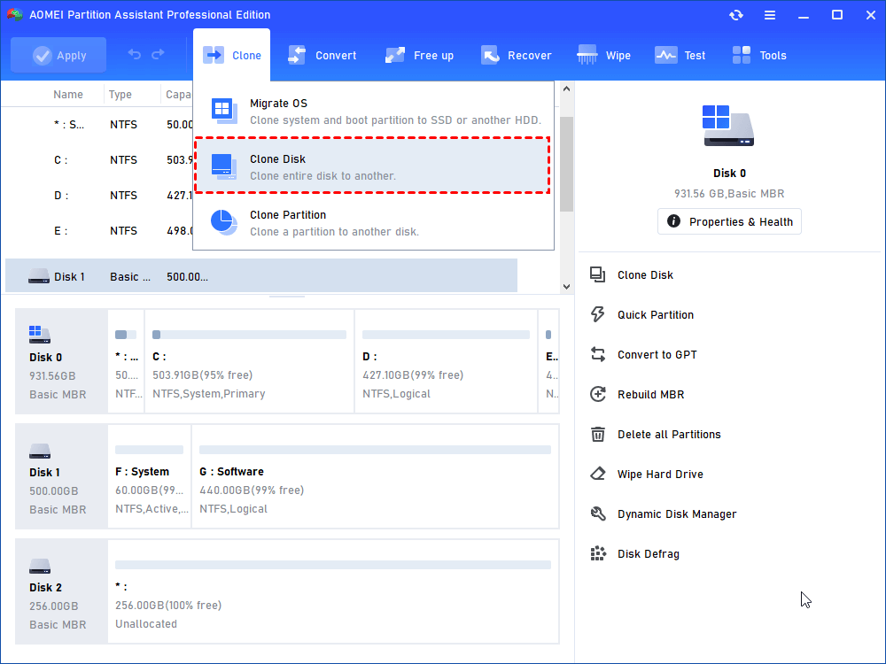Open the Test menu
Image resolution: width=886 pixels, height=664 pixels.
680,55
